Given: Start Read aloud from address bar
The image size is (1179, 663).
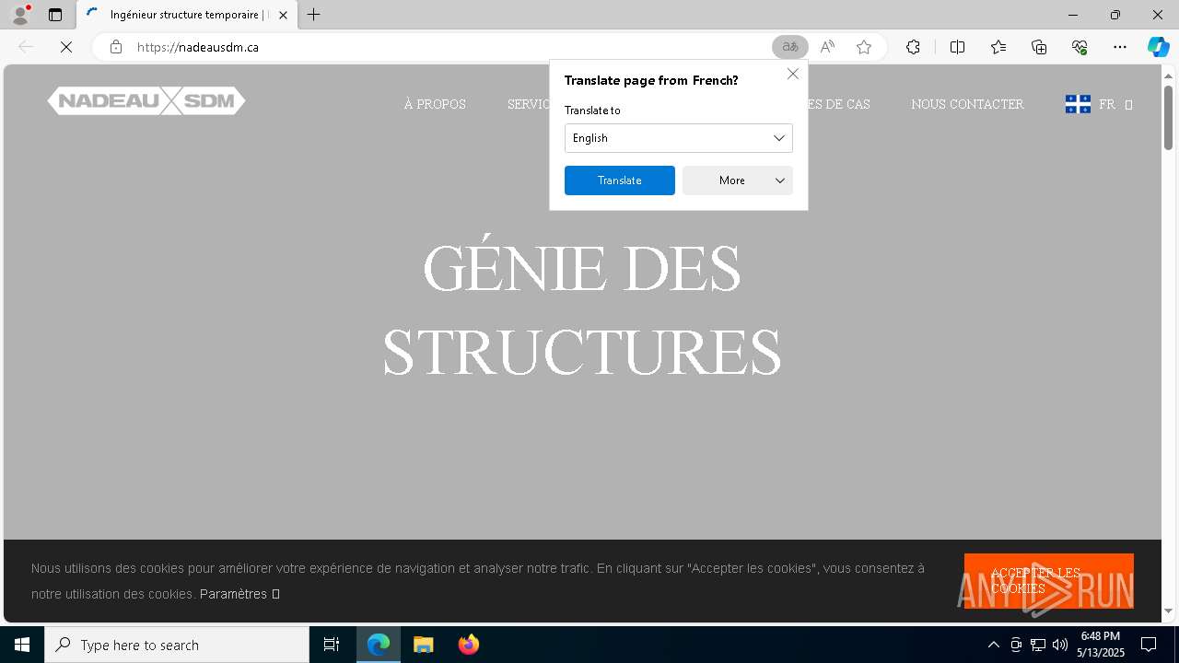Looking at the screenshot, I should pyautogui.click(x=827, y=47).
